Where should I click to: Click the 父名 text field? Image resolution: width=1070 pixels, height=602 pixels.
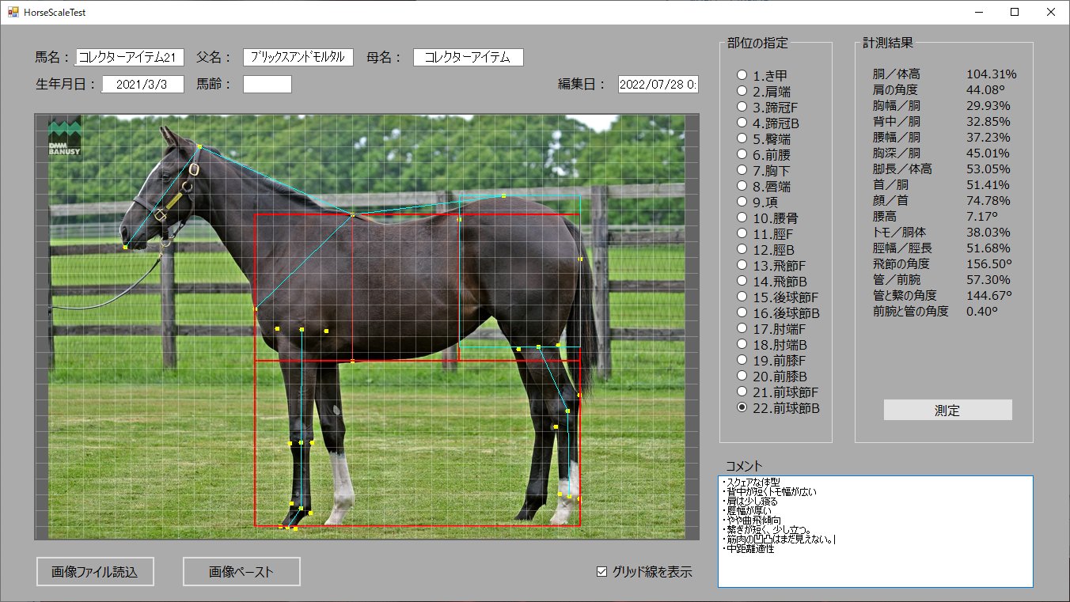pyautogui.click(x=298, y=58)
